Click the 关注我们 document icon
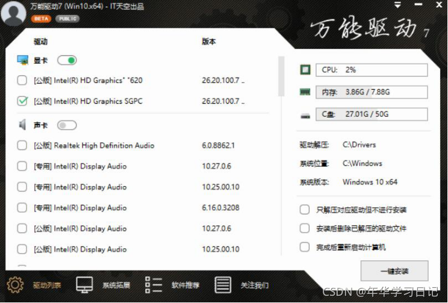Screen dimensions: 448x303 coord(223,285)
